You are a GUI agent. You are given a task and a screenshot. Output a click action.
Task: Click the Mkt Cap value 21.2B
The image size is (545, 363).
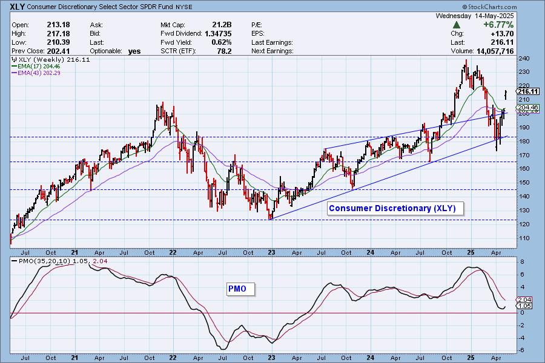click(x=222, y=25)
